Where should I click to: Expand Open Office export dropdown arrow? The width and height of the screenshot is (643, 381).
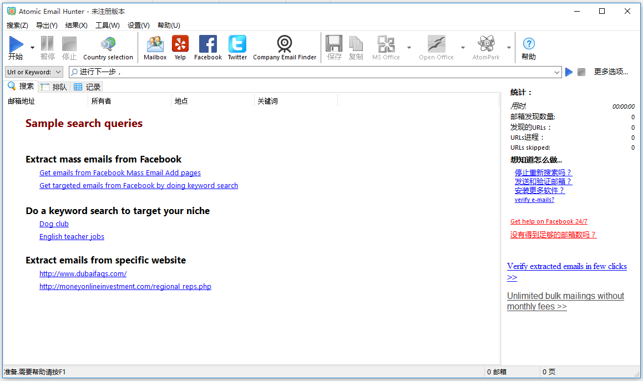click(x=463, y=48)
